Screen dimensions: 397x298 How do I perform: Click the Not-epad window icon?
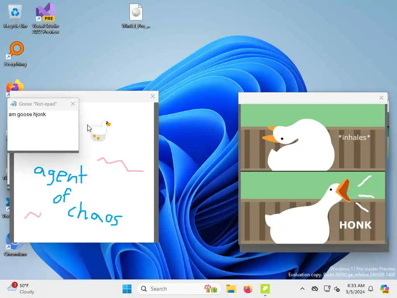(14, 104)
